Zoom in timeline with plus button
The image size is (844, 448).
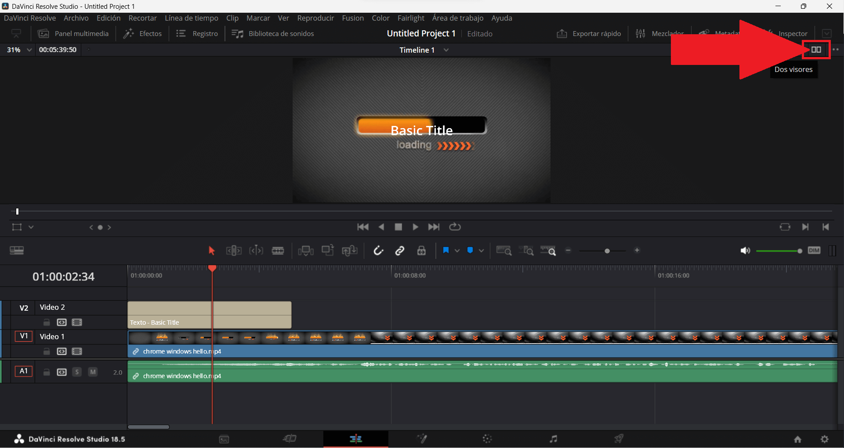point(637,251)
